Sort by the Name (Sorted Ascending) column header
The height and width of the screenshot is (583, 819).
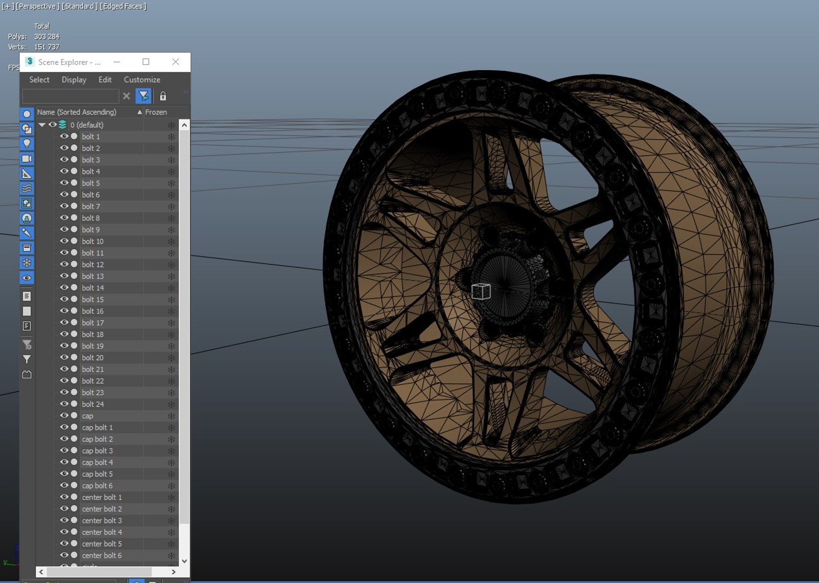(x=76, y=112)
